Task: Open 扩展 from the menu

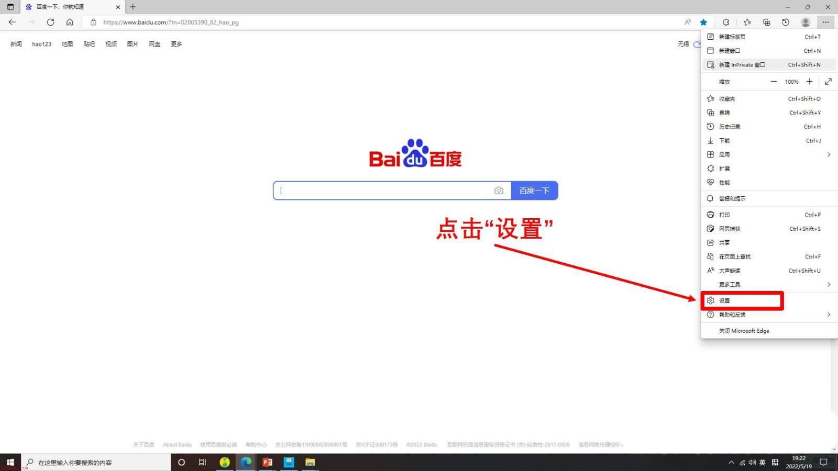Action: click(769, 169)
